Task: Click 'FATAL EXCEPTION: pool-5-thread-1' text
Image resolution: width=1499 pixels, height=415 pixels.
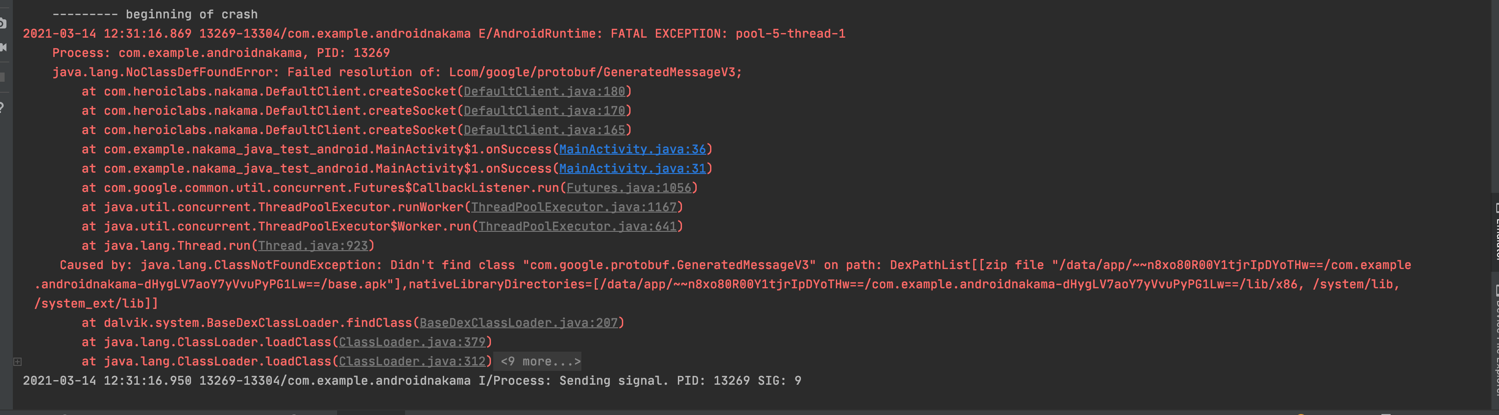Action: (728, 34)
